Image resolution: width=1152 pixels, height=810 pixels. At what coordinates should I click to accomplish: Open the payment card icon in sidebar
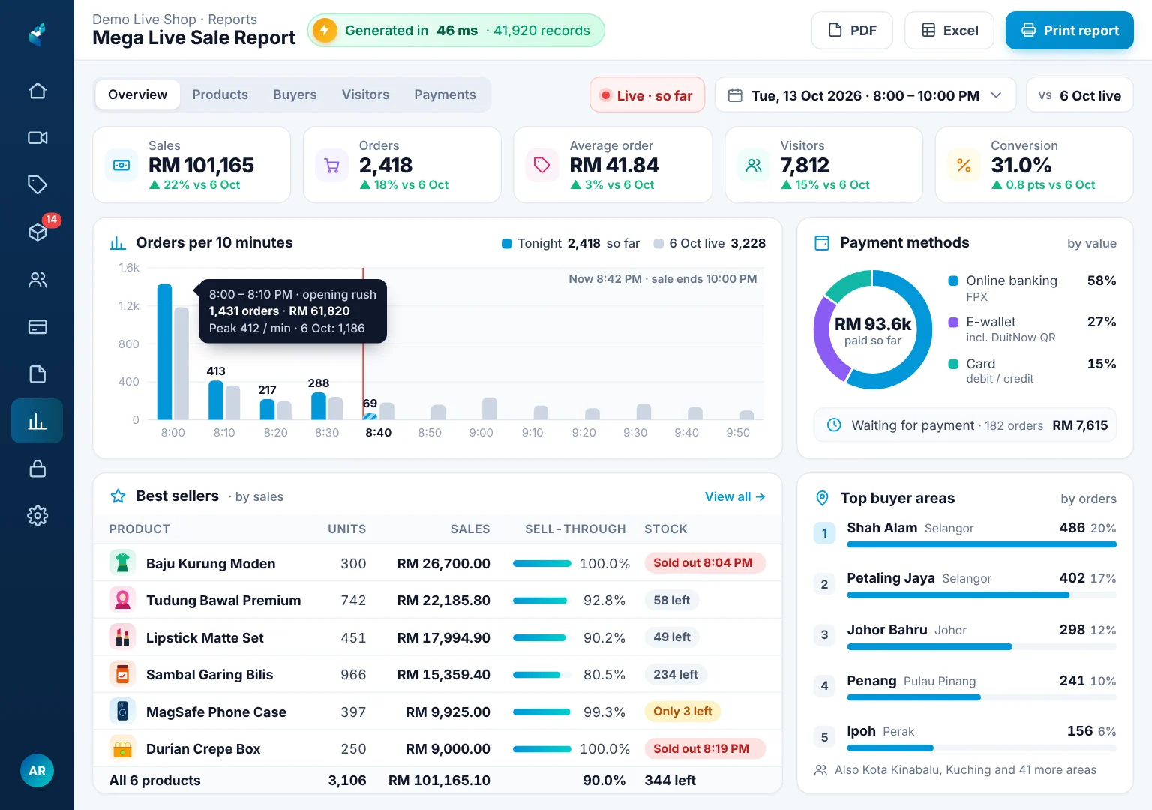(x=37, y=327)
